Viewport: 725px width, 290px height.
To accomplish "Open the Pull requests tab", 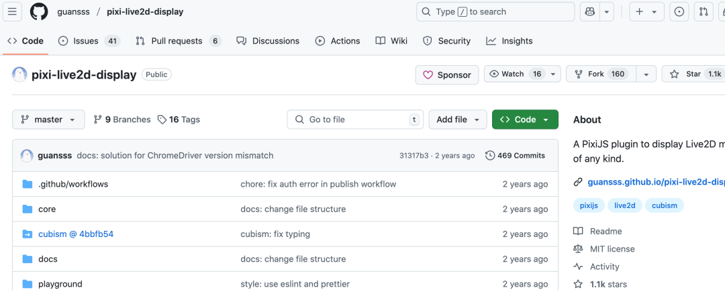I will [178, 41].
